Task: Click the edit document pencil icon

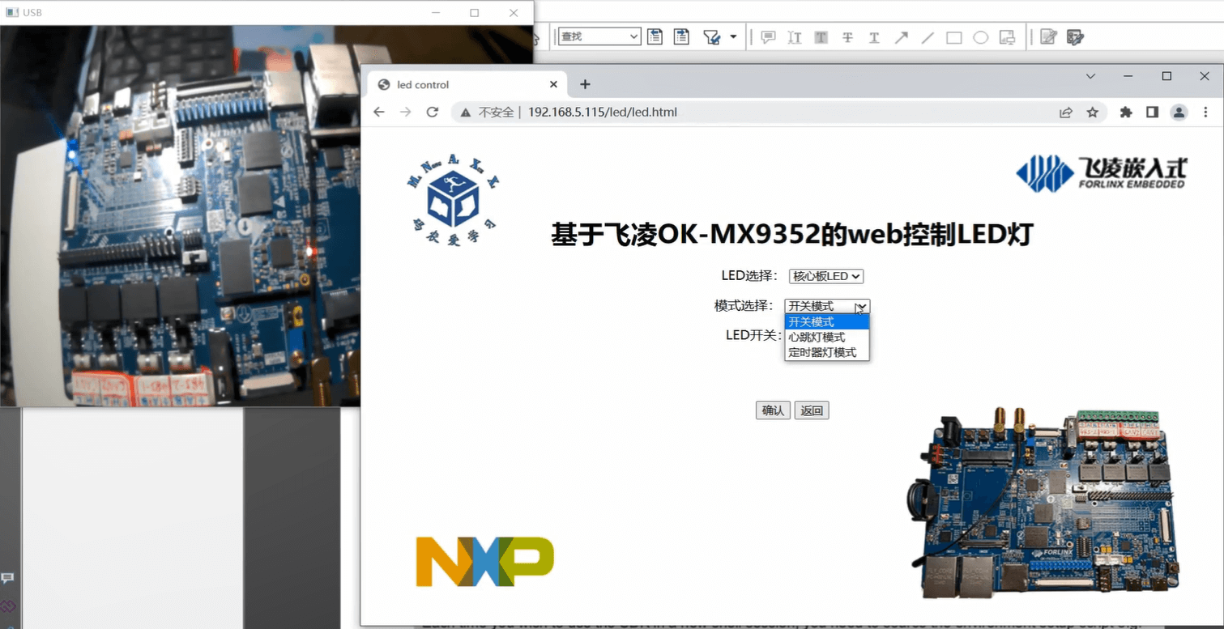Action: click(1048, 37)
